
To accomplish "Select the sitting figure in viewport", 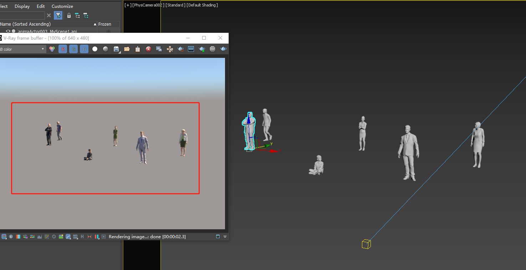I will 316,165.
